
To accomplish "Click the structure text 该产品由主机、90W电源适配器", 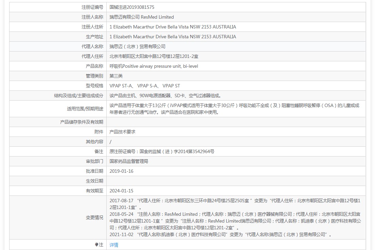I will coord(165,96).
